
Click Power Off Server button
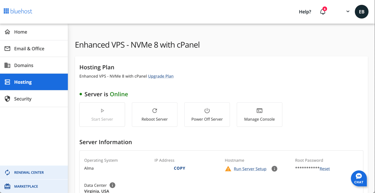point(207,114)
